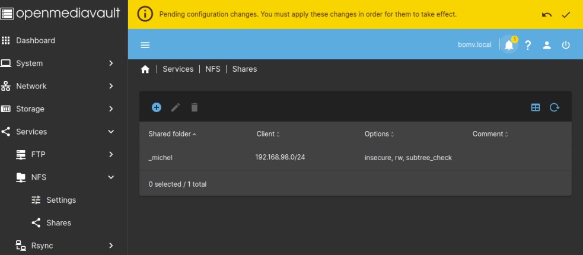Expand the Storage section chevron
This screenshot has width=583, height=255.
click(x=111, y=109)
